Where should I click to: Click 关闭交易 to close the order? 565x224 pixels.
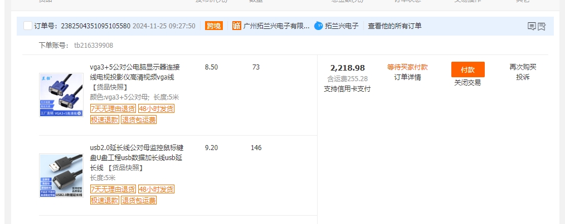(467, 83)
